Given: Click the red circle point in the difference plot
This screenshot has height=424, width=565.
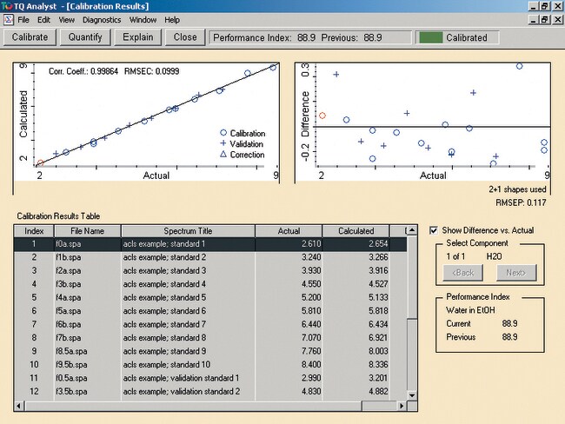Looking at the screenshot, I should pyautogui.click(x=322, y=115).
